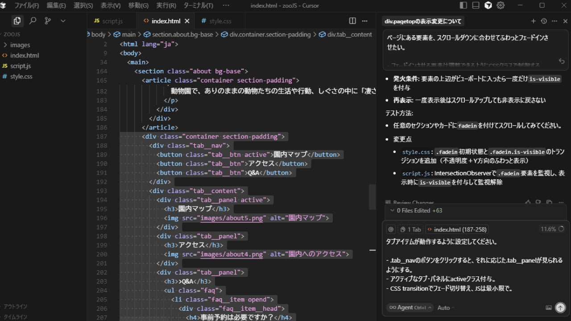Close the index.html editor tab

click(187, 21)
